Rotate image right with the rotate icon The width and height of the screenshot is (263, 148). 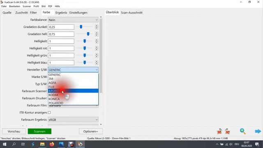[227, 131]
